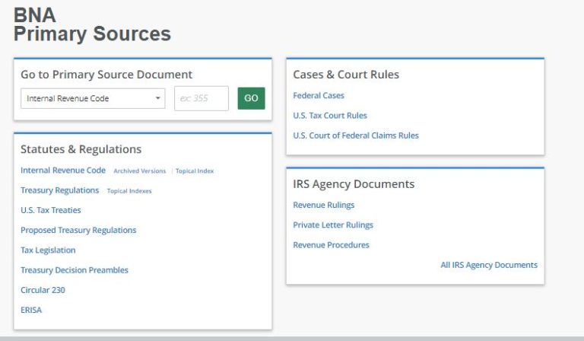Open U.S. Court of Federal Claims Rules
Screen dimensions: 584x341
356,135
